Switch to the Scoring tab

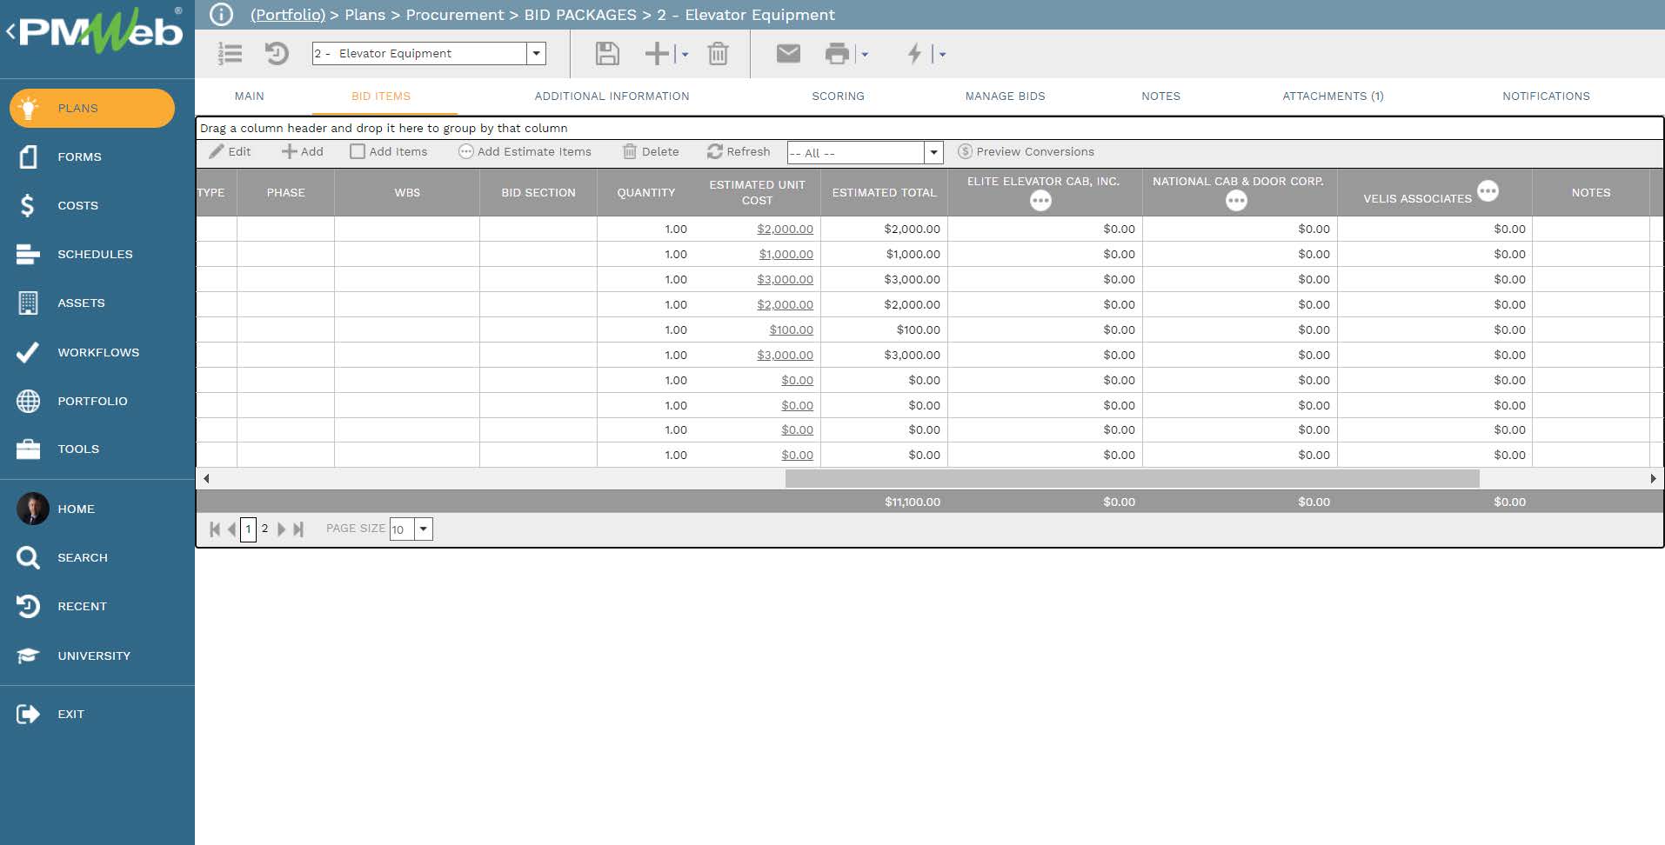[x=838, y=96]
